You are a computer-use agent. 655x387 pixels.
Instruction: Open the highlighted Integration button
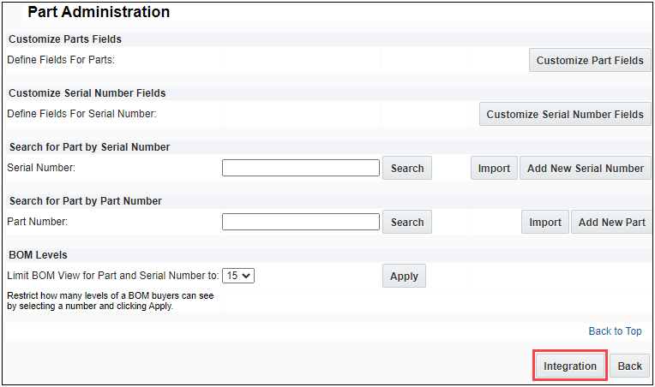tap(570, 366)
